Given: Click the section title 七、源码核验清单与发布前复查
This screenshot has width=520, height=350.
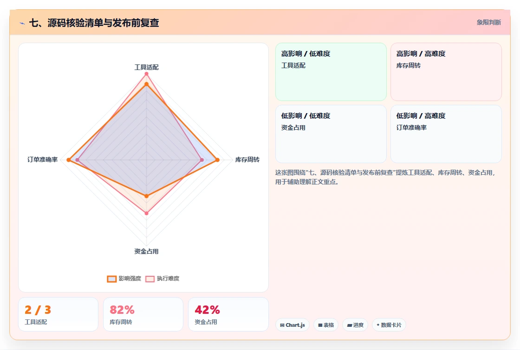Looking at the screenshot, I should [94, 23].
